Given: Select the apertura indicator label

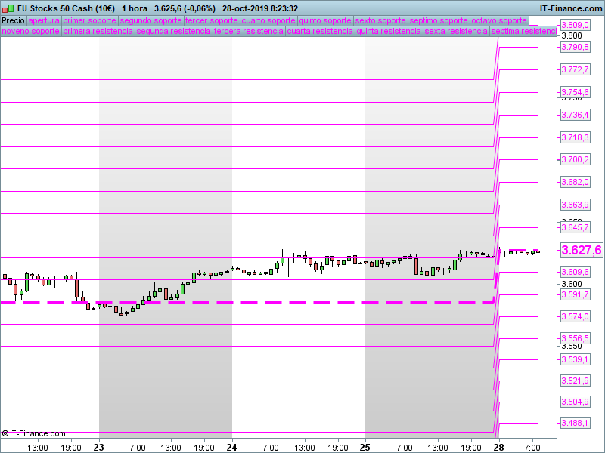Looking at the screenshot, I should (44, 20).
